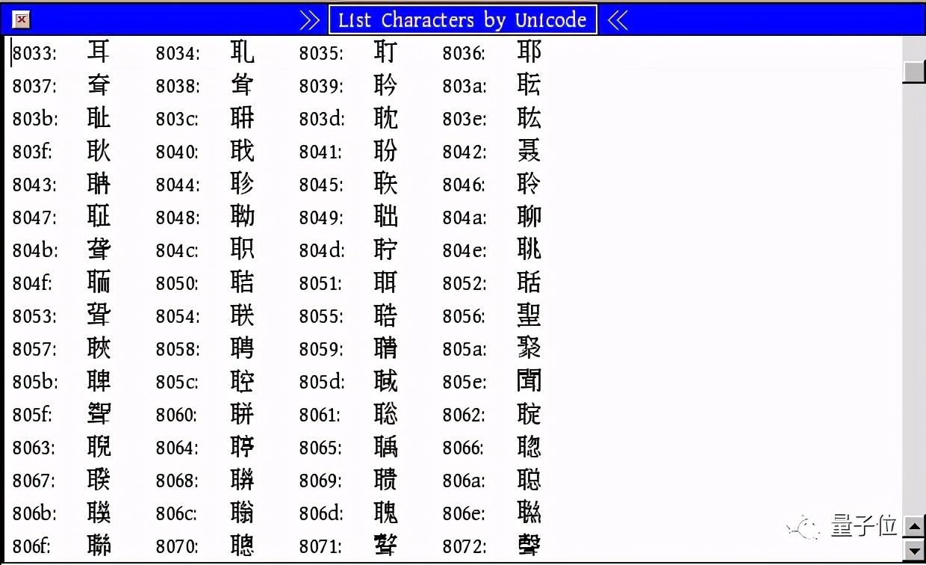Select the character 聖 next to 8056
Viewport: 926px width, 565px height.
pyautogui.click(x=529, y=315)
